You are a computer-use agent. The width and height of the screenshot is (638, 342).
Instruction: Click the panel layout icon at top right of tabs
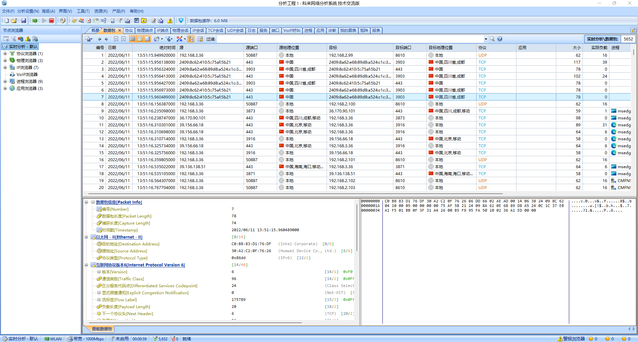click(634, 30)
